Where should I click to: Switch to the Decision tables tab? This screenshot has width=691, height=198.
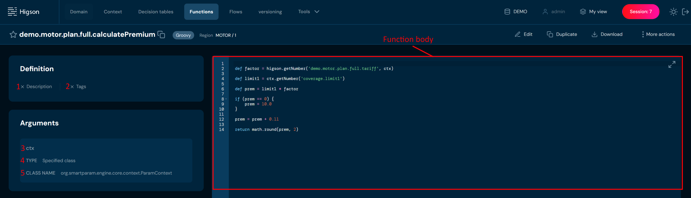(x=155, y=12)
